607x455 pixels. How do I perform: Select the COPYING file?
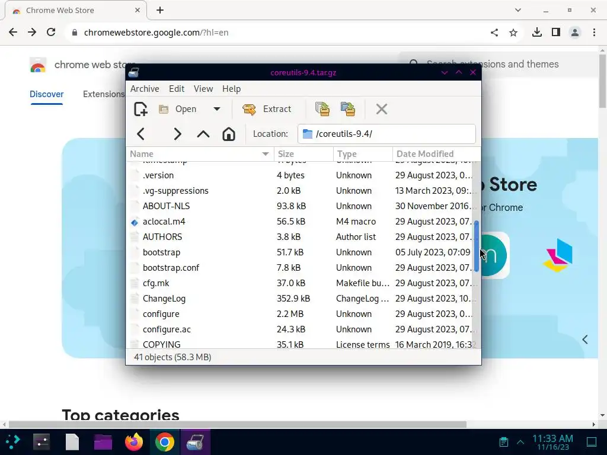(300, 344)
